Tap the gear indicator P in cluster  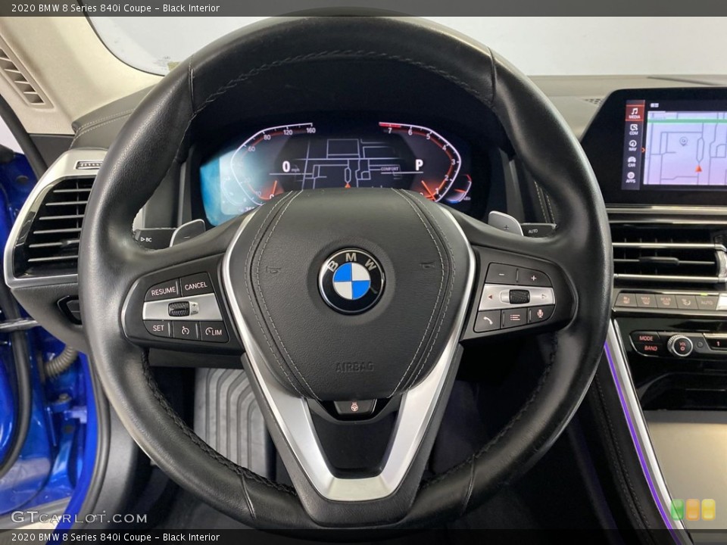(x=419, y=166)
